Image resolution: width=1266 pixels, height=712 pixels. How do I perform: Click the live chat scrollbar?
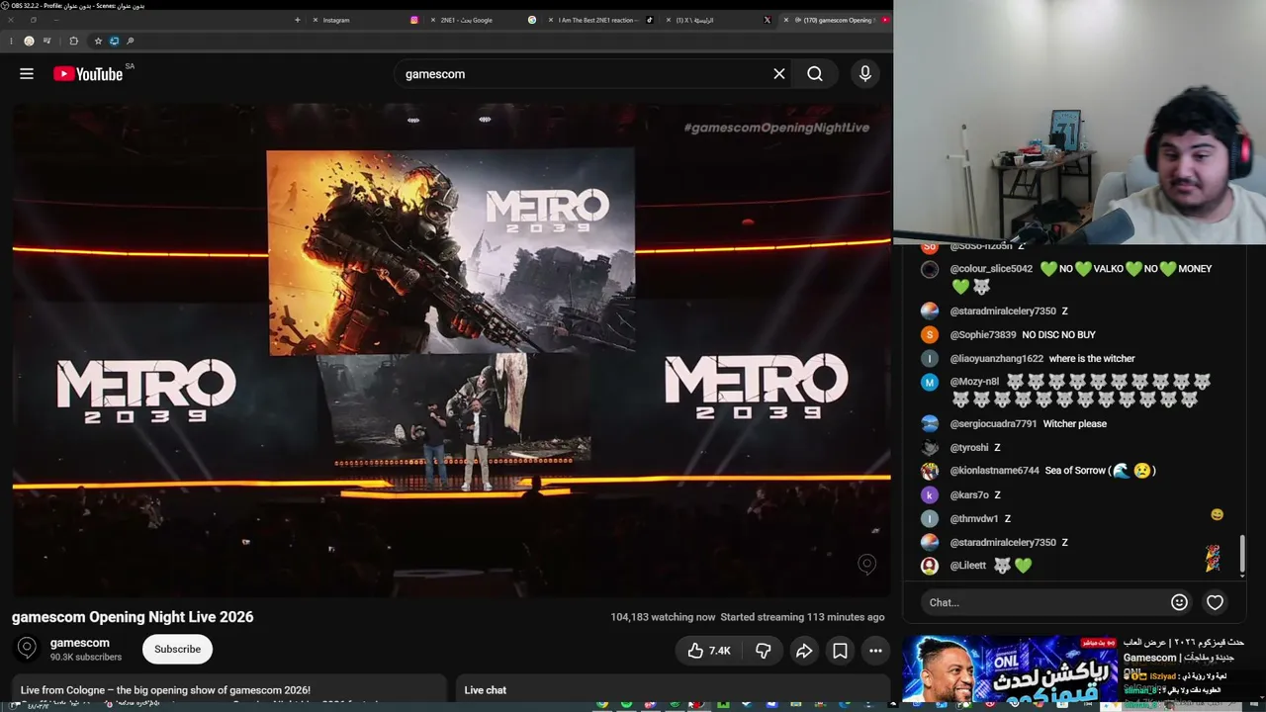coord(1242,554)
